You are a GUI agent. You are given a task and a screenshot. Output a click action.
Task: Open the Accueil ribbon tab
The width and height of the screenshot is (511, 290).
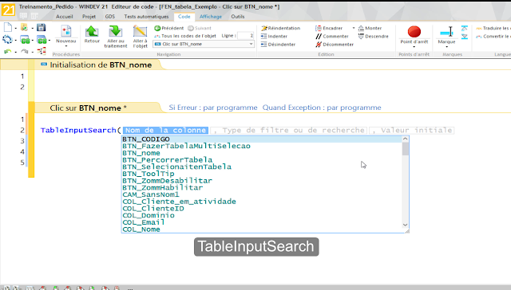click(x=64, y=17)
